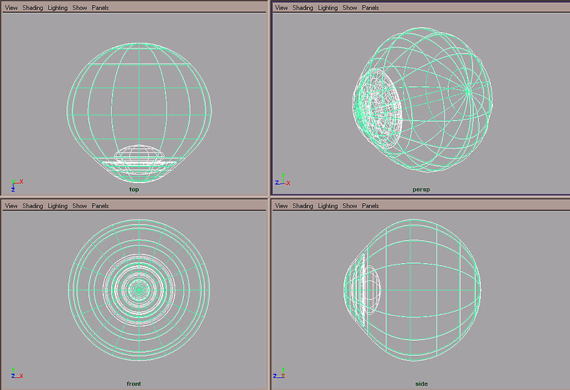Open the Panels menu in the front viewport
Screen dimensions: 570x390
100,206
